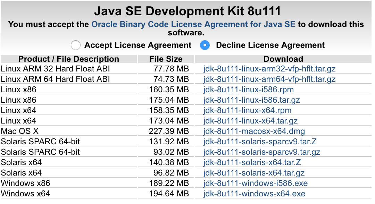Download jdk-8u111-linux-arm32-vfp-hflt.tar.gz
This screenshot has height=204, width=375.
coord(269,69)
